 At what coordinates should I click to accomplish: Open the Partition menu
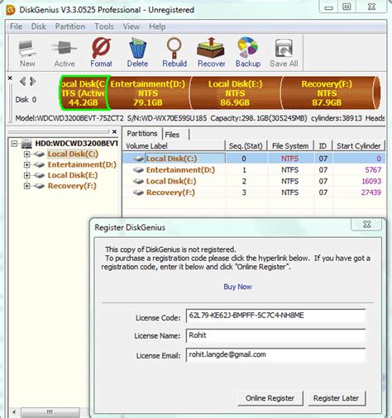coord(70,26)
